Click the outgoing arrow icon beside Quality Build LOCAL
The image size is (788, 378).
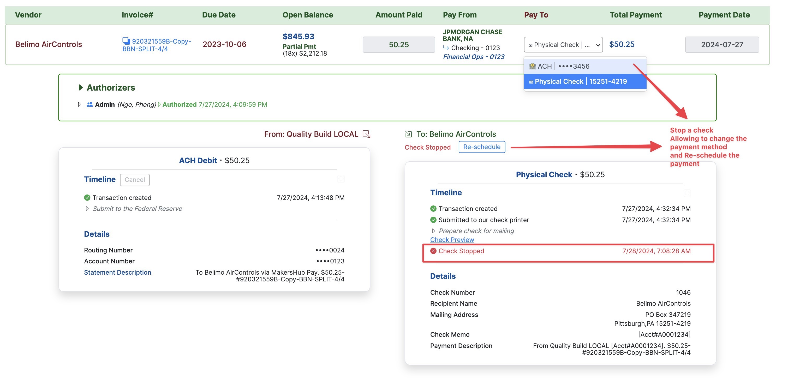click(366, 134)
